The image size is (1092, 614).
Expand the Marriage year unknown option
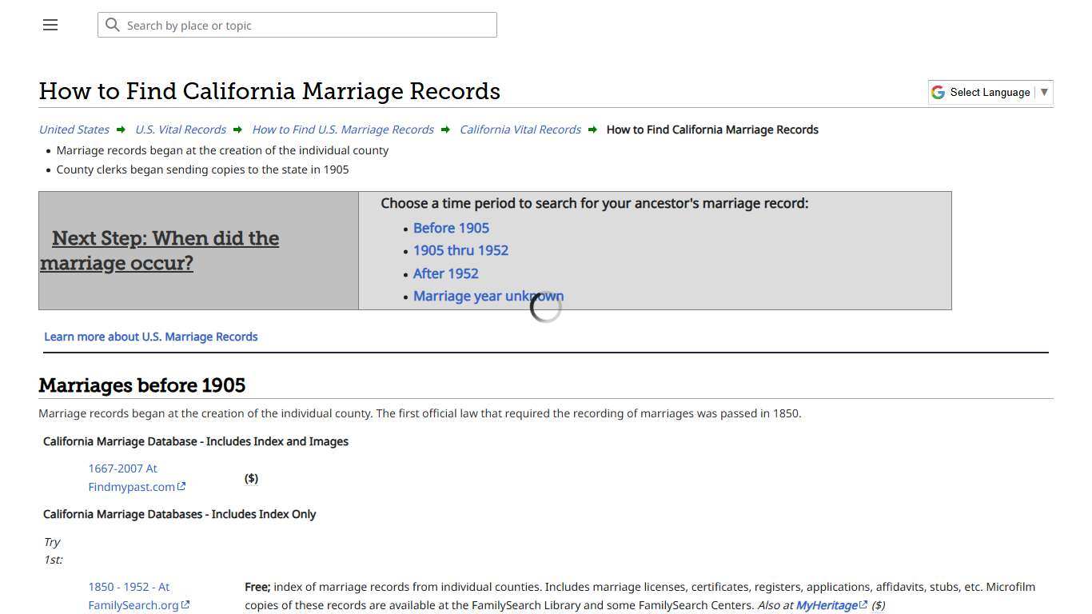[488, 296]
